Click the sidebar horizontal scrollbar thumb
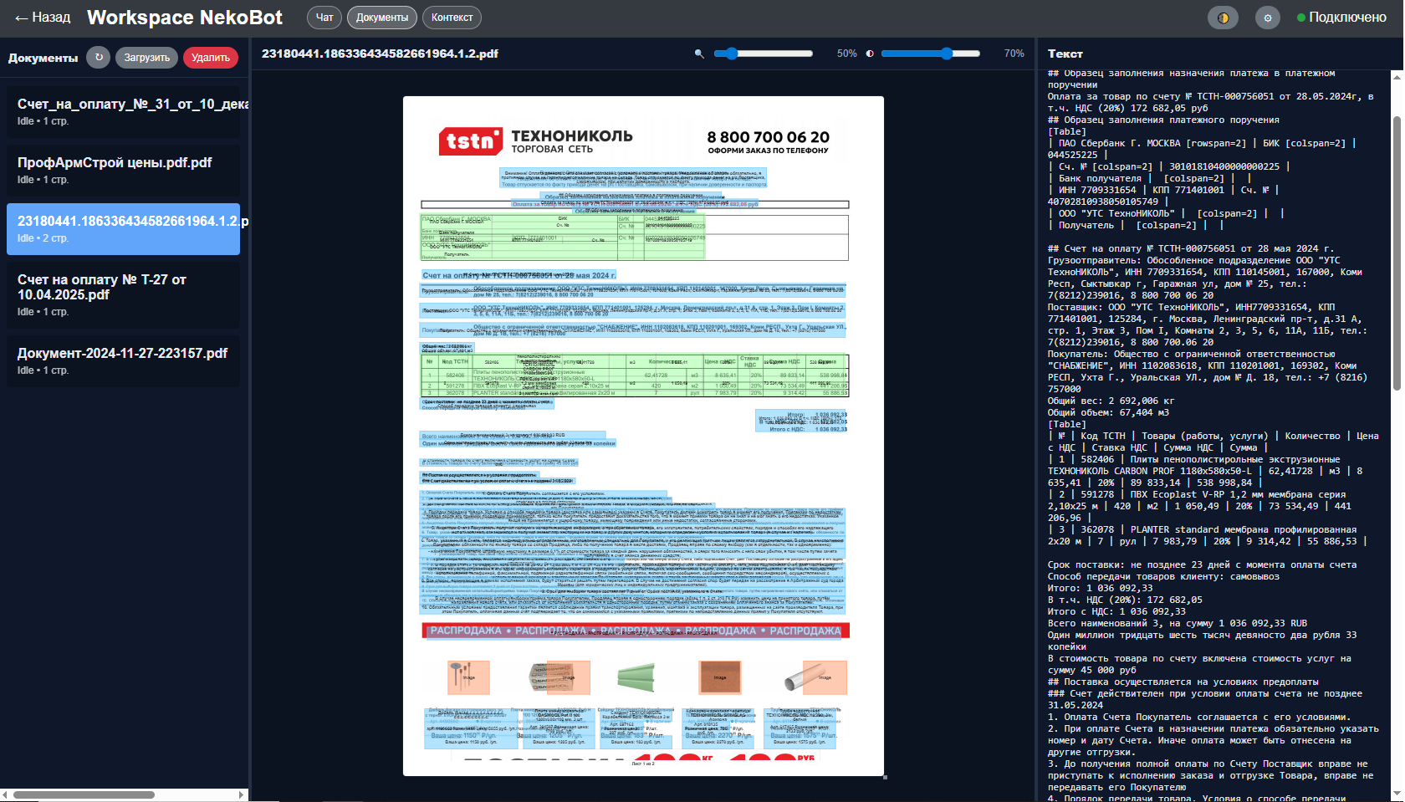Screen dimensions: 1405x802 [x=84, y=795]
